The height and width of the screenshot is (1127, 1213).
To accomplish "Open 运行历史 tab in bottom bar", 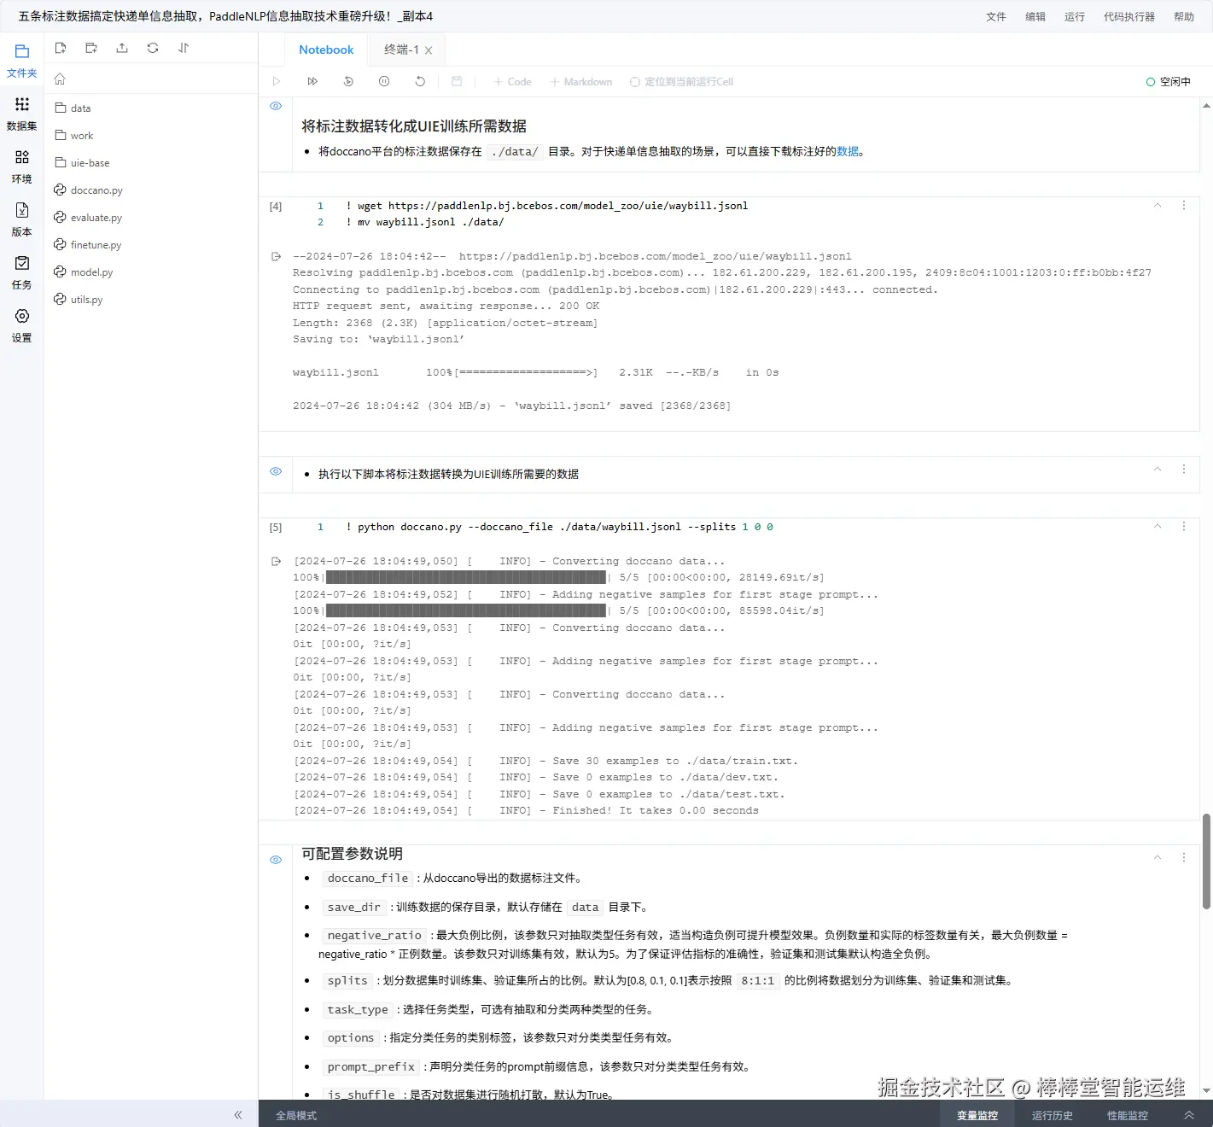I will pyautogui.click(x=1053, y=1115).
